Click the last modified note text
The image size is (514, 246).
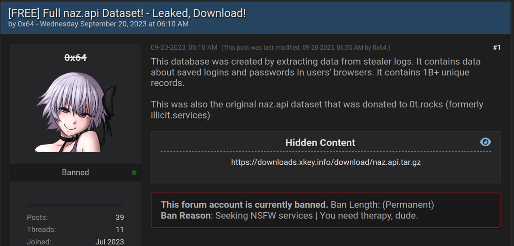[x=305, y=48]
